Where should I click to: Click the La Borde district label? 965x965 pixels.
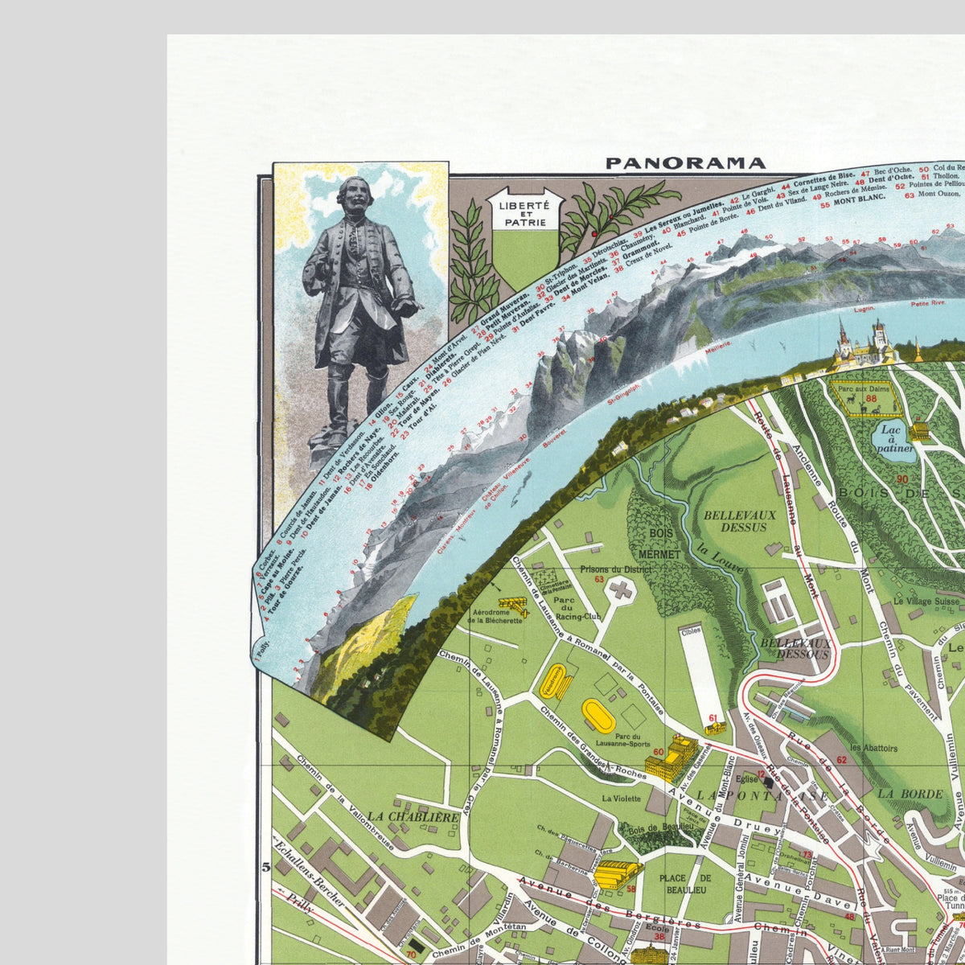pyautogui.click(x=910, y=794)
